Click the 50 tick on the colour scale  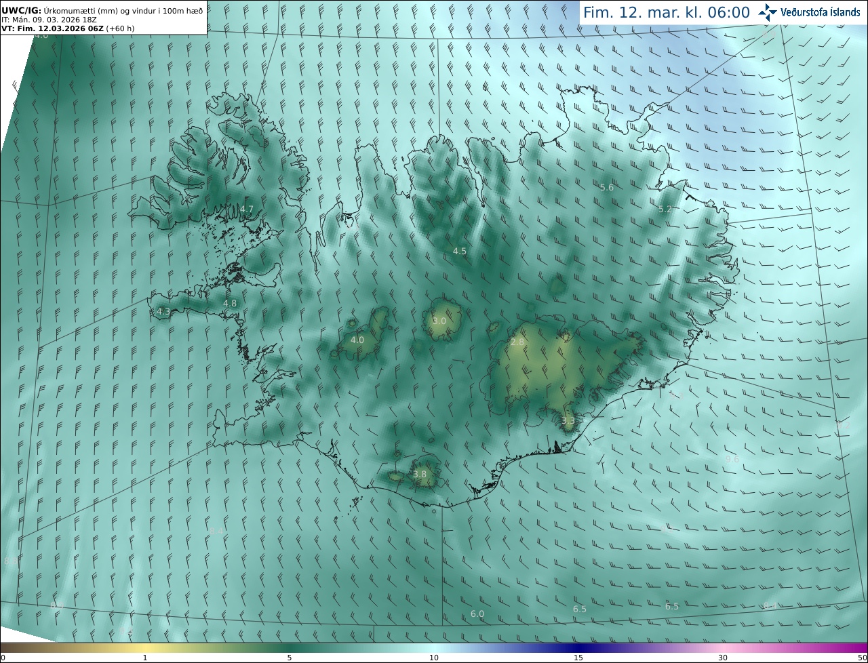pyautogui.click(x=862, y=658)
